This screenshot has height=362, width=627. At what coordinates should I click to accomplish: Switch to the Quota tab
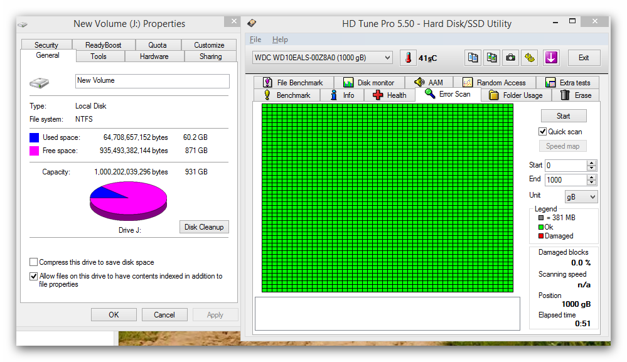pos(158,45)
